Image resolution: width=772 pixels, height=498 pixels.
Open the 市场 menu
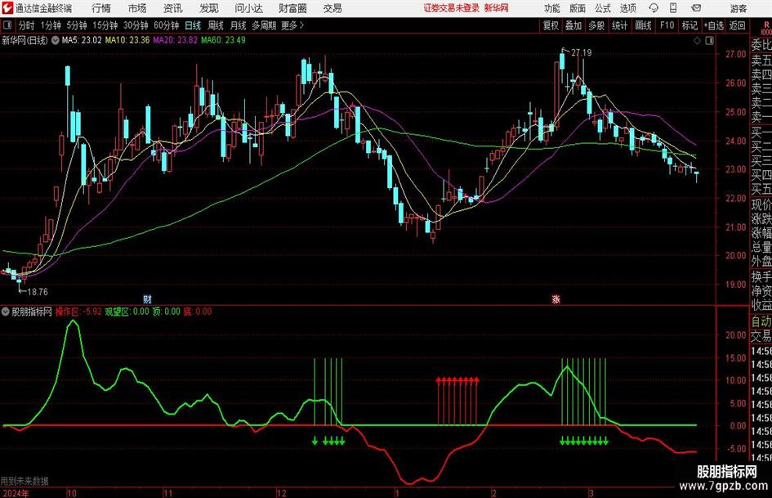tap(137, 8)
